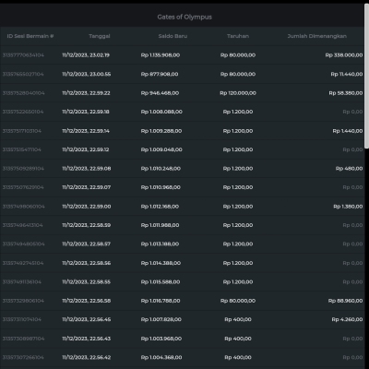Open session ID 31357329806104
Image resolution: width=369 pixels, height=369 pixels.
pyautogui.click(x=23, y=301)
